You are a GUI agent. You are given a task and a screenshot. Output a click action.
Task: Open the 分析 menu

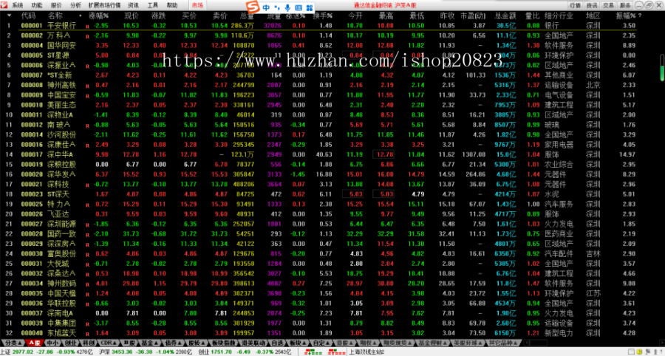pyautogui.click(x=76, y=5)
